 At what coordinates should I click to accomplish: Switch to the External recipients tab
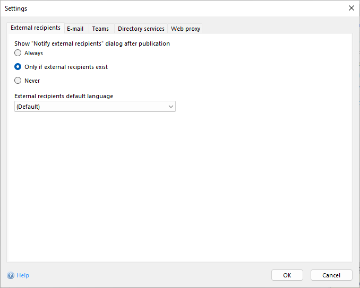click(x=36, y=28)
